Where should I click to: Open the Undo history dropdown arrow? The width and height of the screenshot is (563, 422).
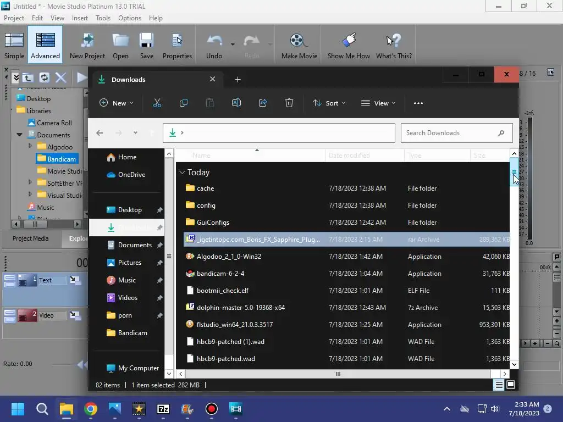pyautogui.click(x=233, y=45)
